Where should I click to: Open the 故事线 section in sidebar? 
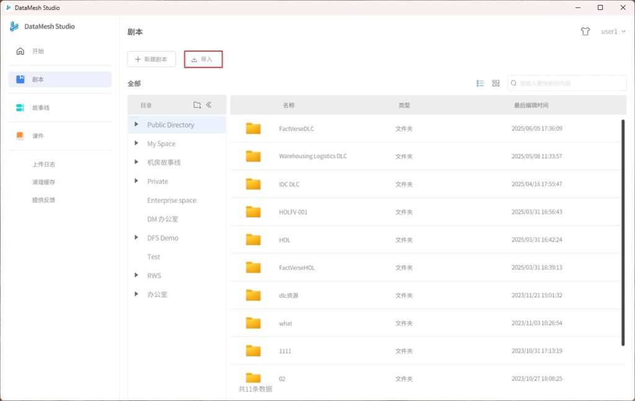pos(41,108)
